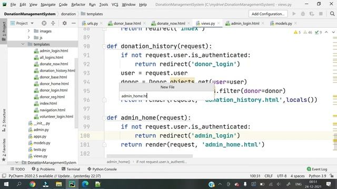Open the Refactor menu
Viewport: 337px width, 189px height.
(78, 5)
